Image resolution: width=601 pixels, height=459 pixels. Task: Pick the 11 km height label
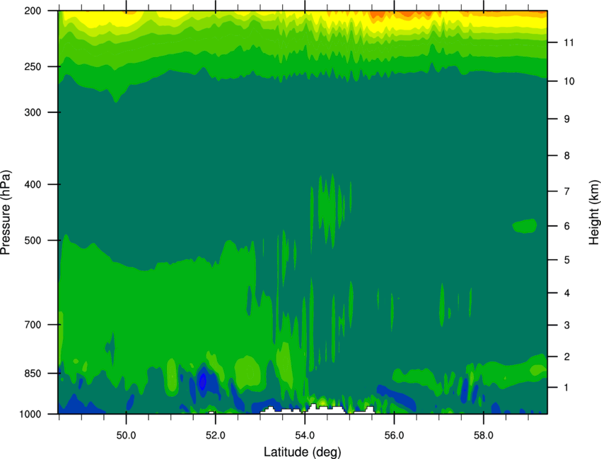click(x=568, y=42)
